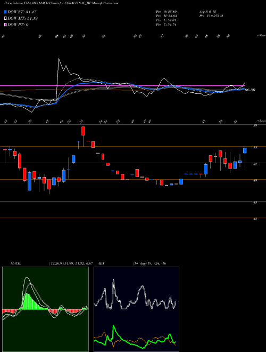This screenshot has width=266, height=352.
Task: Click the "MACD:" panel heading
Action: [x=16, y=263]
